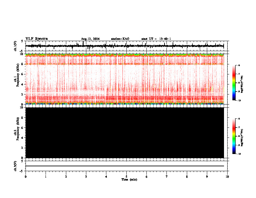Click the time axis tick label "7"
256x198 pixels.
click(167, 177)
